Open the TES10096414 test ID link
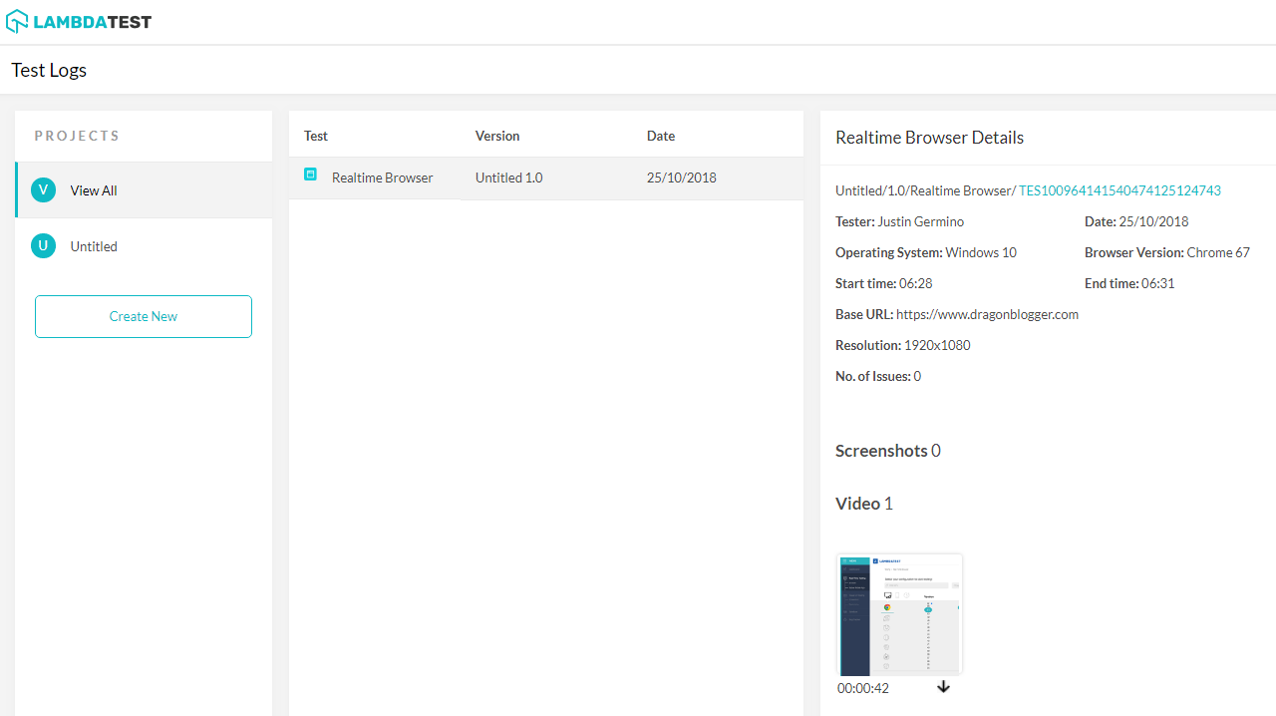Image resolution: width=1276 pixels, height=716 pixels. click(1119, 190)
